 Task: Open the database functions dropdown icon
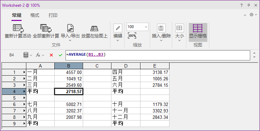[x=28, y=55]
